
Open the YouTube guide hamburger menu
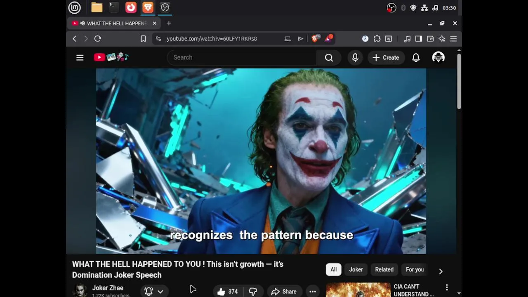coord(80,58)
